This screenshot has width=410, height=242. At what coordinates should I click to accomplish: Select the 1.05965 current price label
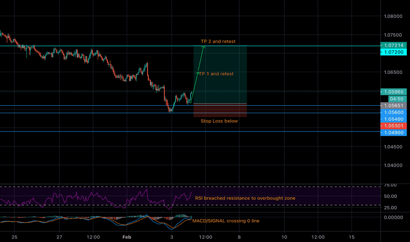pyautogui.click(x=394, y=92)
